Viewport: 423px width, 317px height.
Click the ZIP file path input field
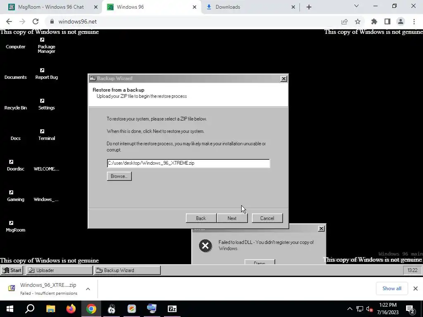(188, 163)
